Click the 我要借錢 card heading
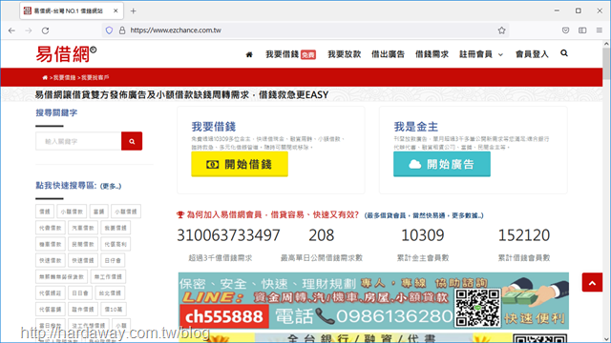611x343 pixels. [x=214, y=127]
